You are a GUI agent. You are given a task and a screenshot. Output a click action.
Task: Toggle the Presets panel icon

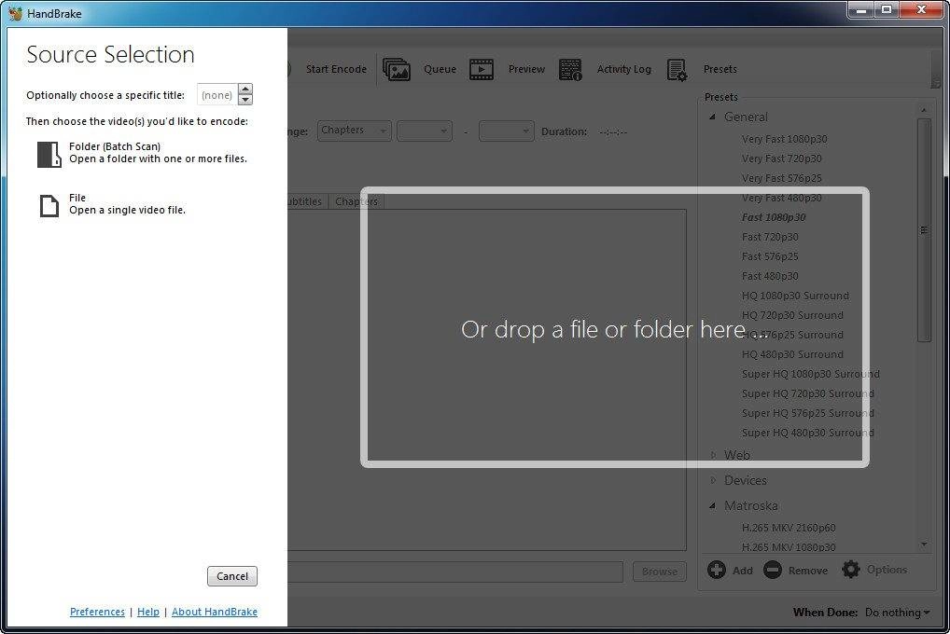[677, 69]
